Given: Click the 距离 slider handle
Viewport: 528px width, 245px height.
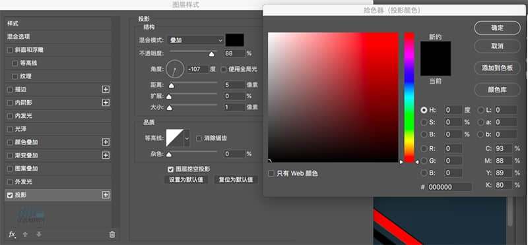Looking at the screenshot, I should (172, 86).
